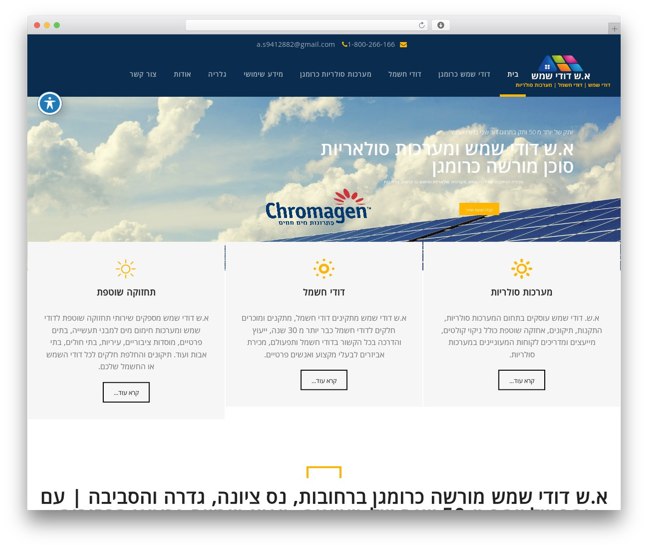Click the a.s9412882@gmail.com email link
The height and width of the screenshot is (549, 648).
point(296,45)
